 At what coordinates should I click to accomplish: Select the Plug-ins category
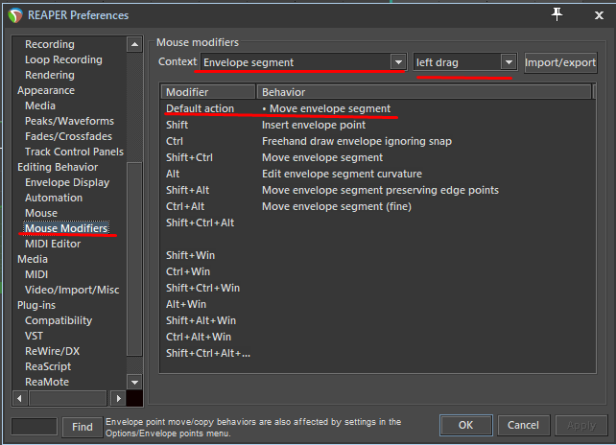tap(36, 305)
